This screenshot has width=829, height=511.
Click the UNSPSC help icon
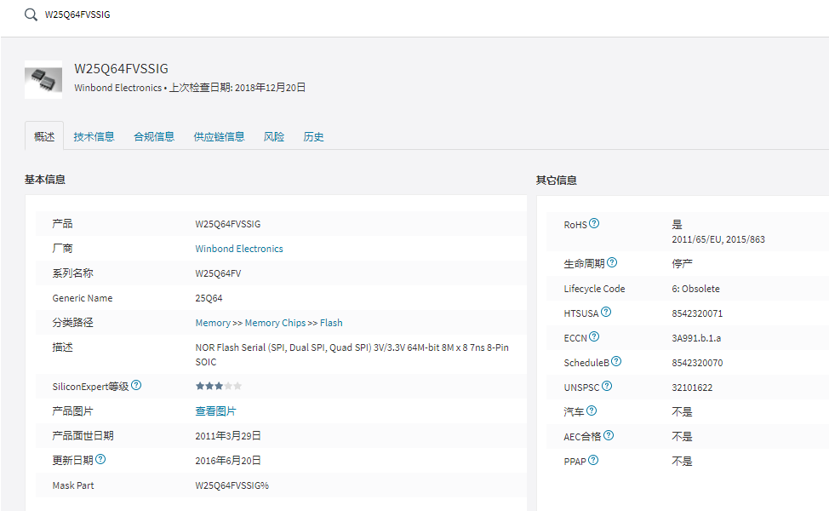pyautogui.click(x=607, y=386)
